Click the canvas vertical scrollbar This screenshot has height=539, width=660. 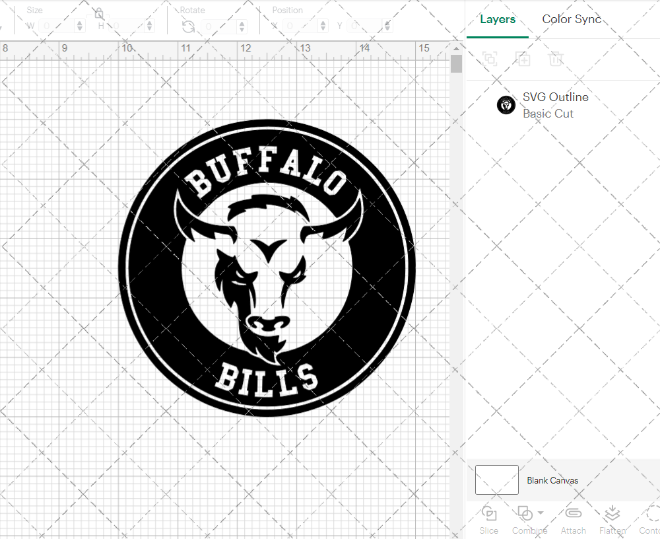click(456, 63)
